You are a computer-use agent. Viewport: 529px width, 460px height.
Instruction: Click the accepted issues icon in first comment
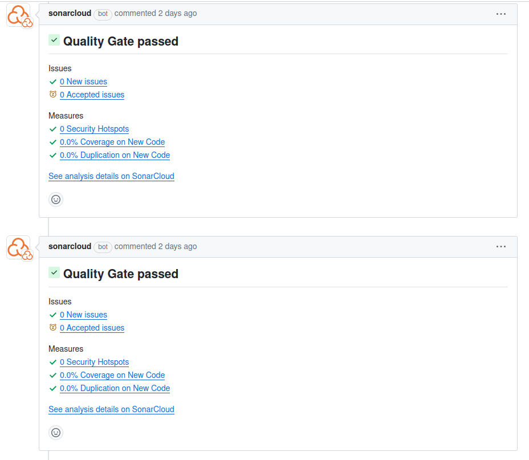point(53,95)
